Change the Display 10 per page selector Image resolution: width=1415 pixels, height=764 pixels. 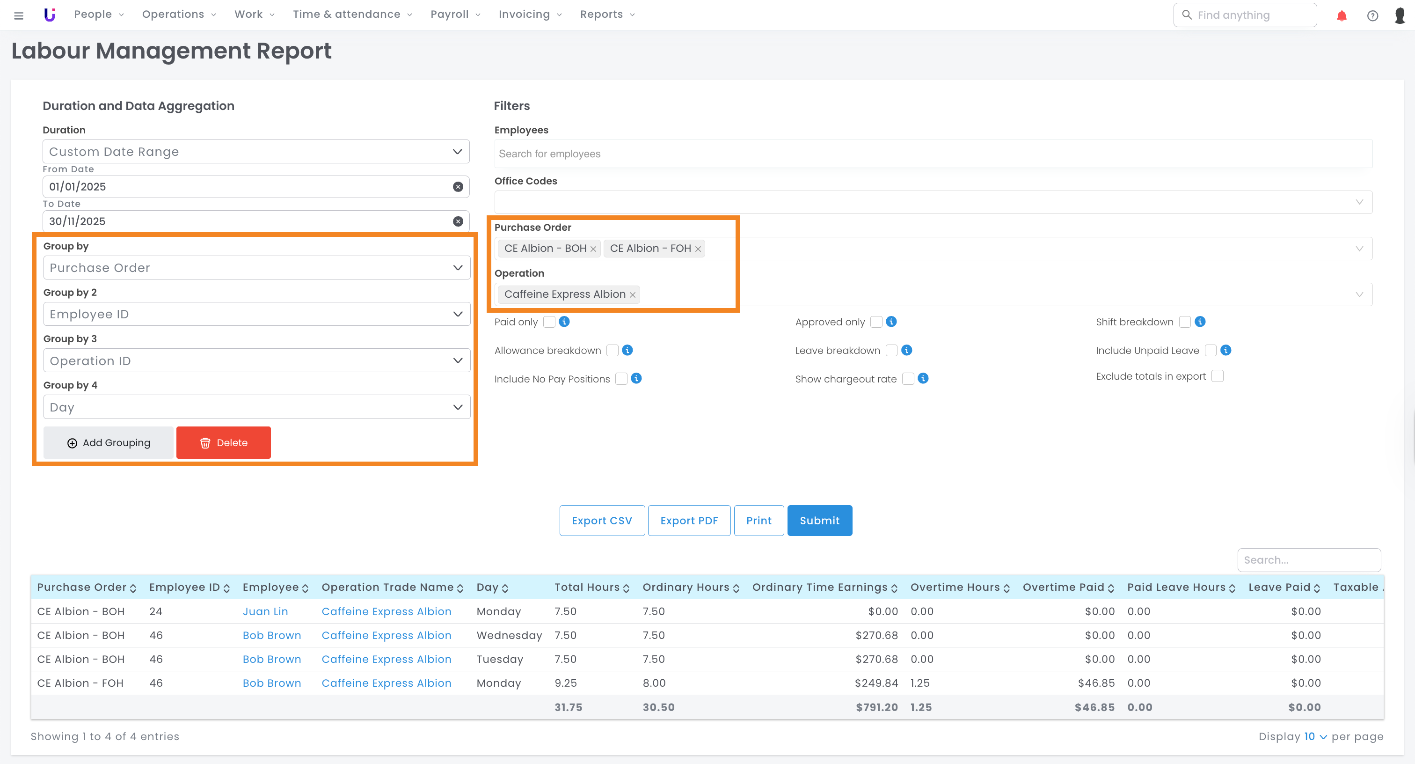tap(1315, 736)
